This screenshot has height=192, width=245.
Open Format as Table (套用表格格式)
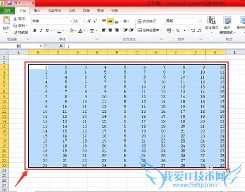(227, 25)
